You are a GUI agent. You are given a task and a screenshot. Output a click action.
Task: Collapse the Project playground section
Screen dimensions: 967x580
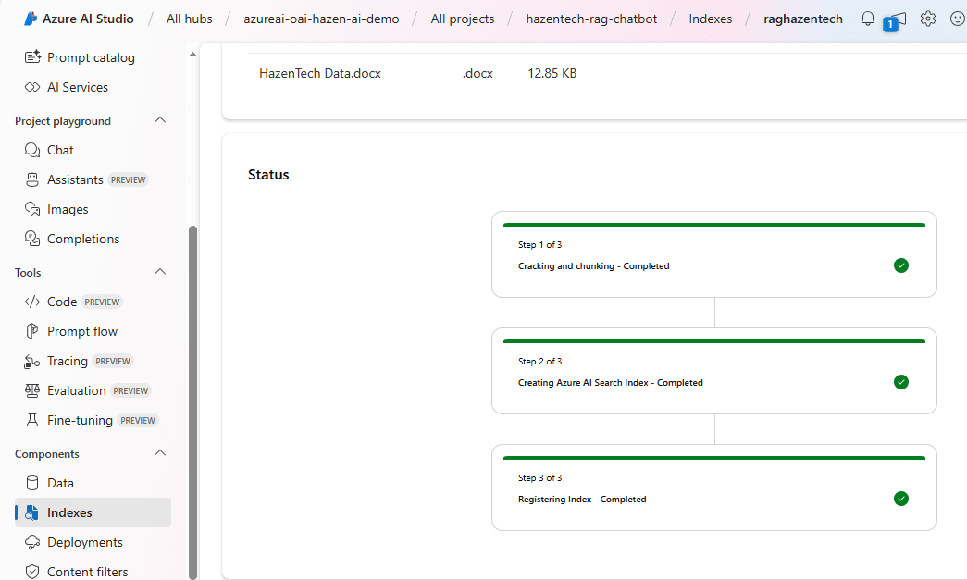coord(160,121)
